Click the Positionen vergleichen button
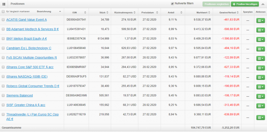 216,4
